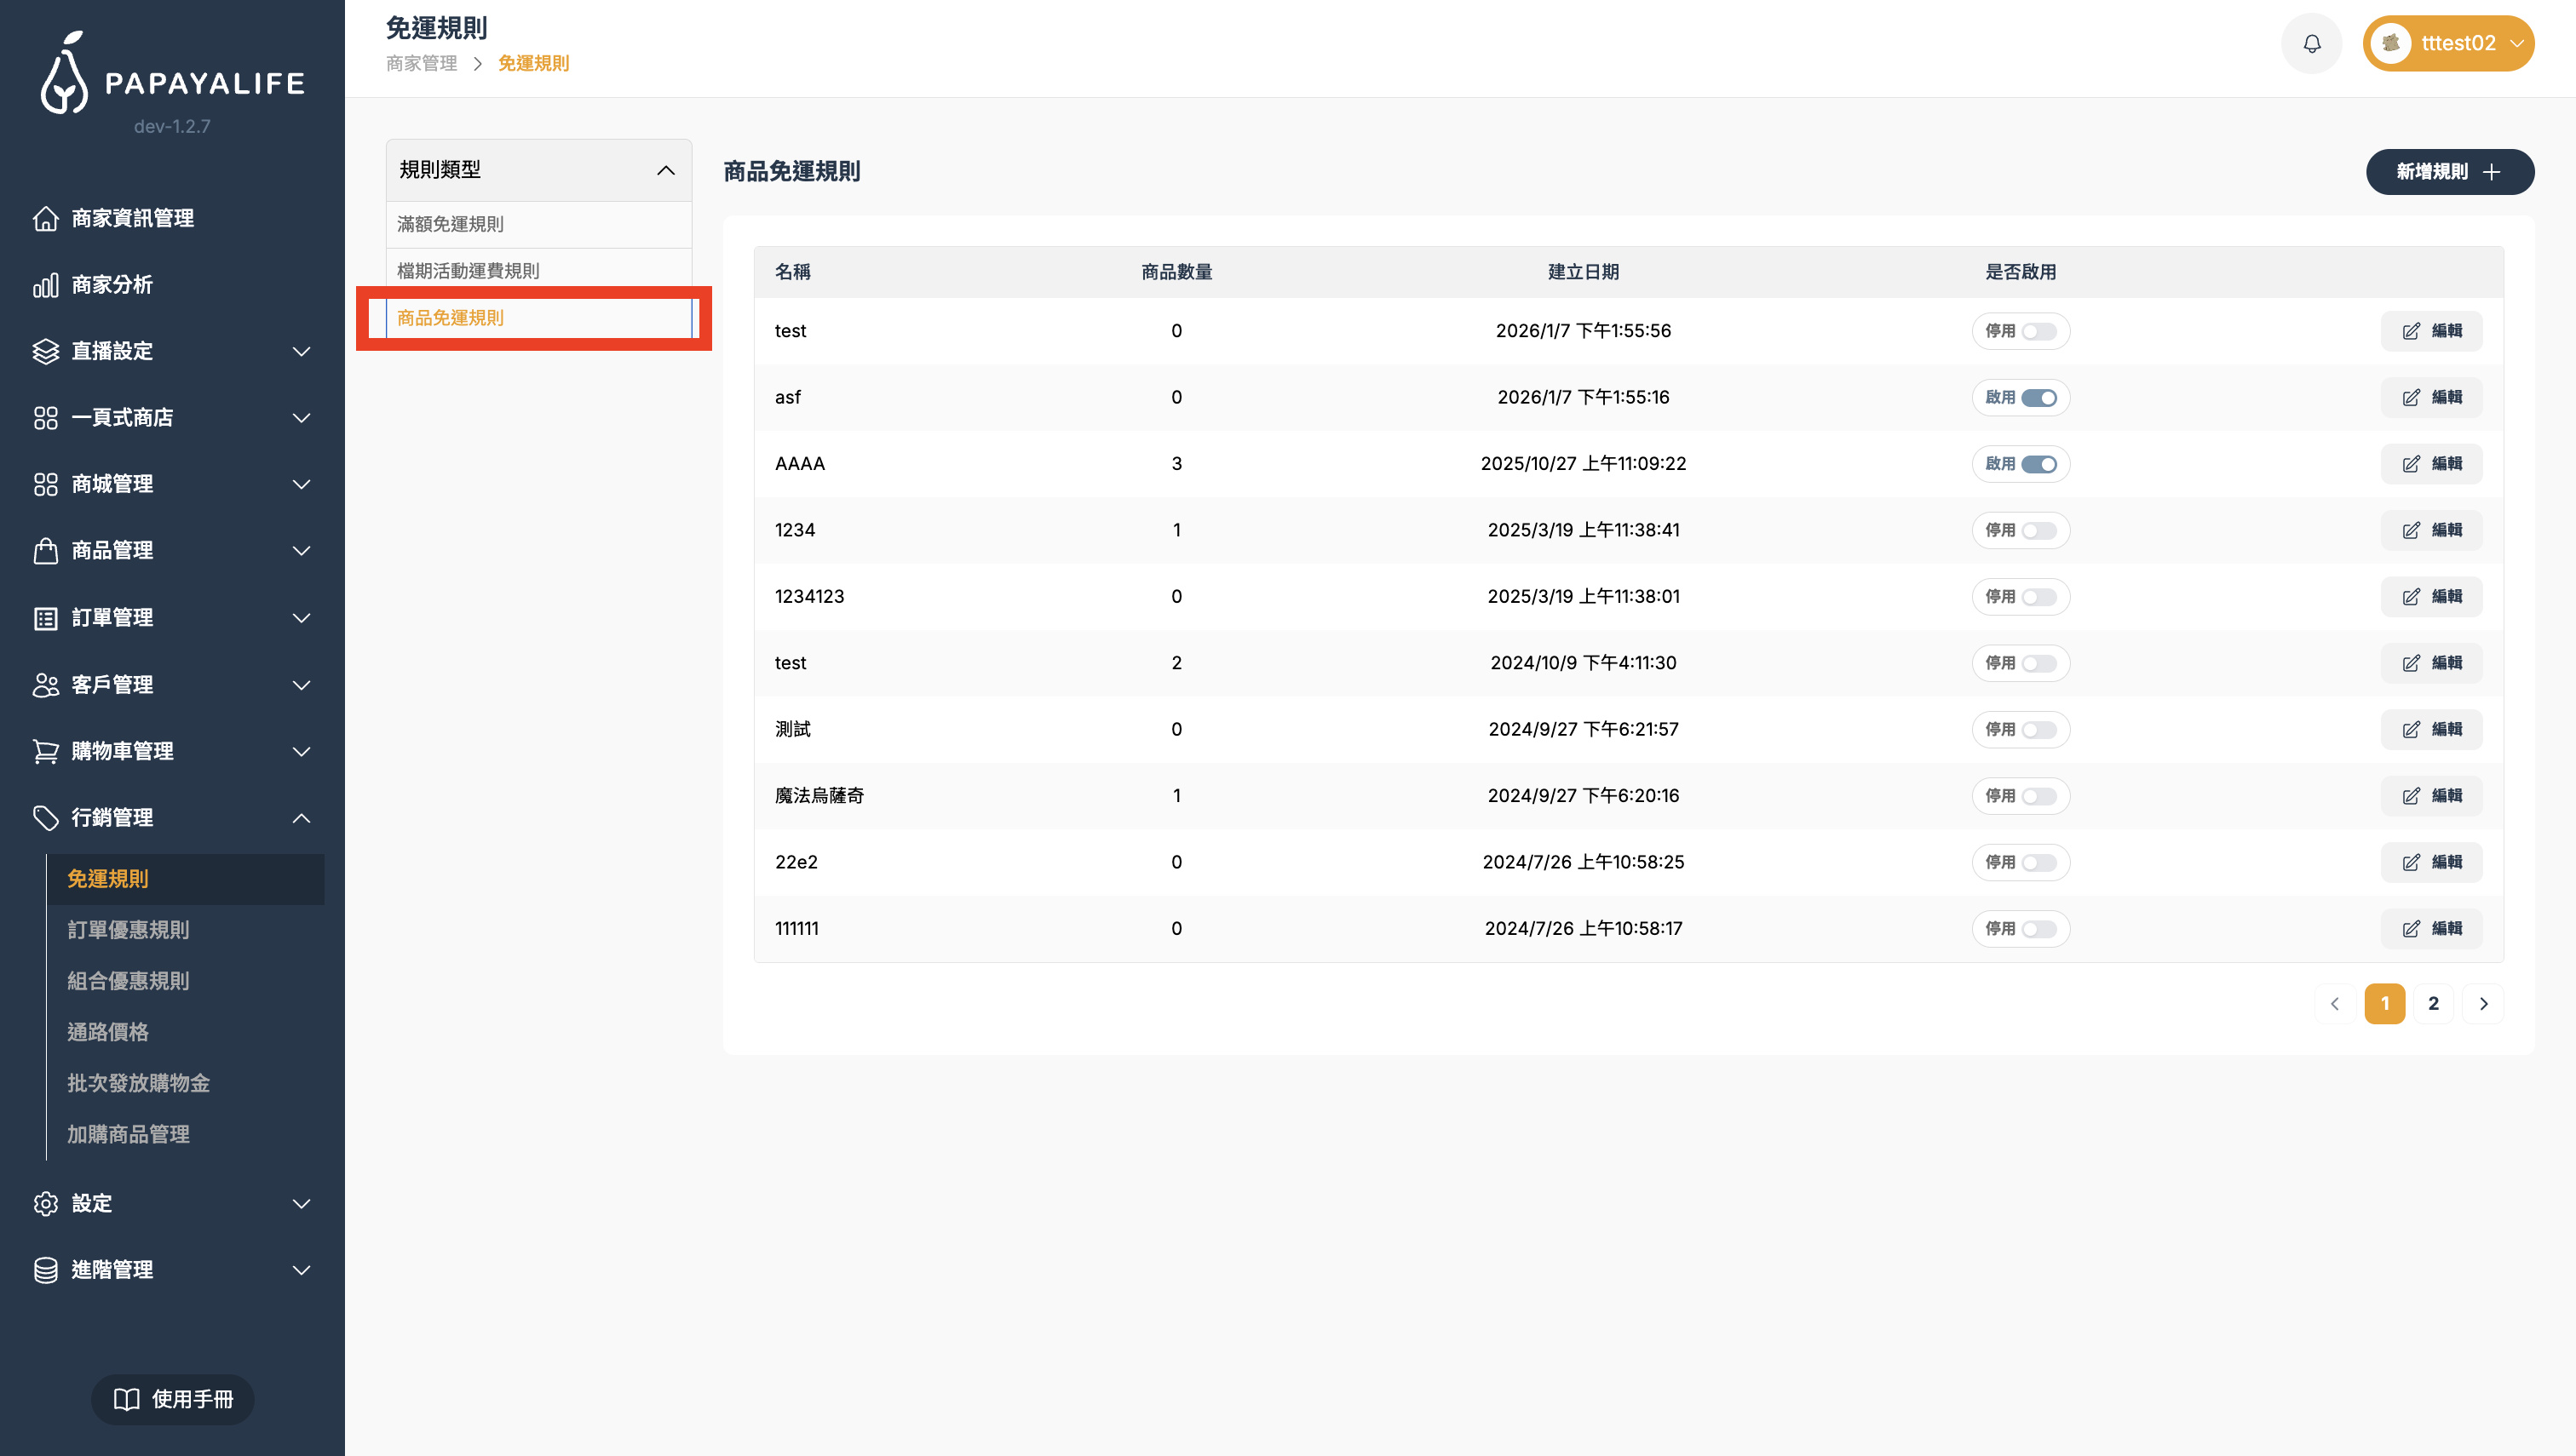The width and height of the screenshot is (2576, 1456).
Task: Open the tttest02 account dropdown
Action: tap(2448, 44)
